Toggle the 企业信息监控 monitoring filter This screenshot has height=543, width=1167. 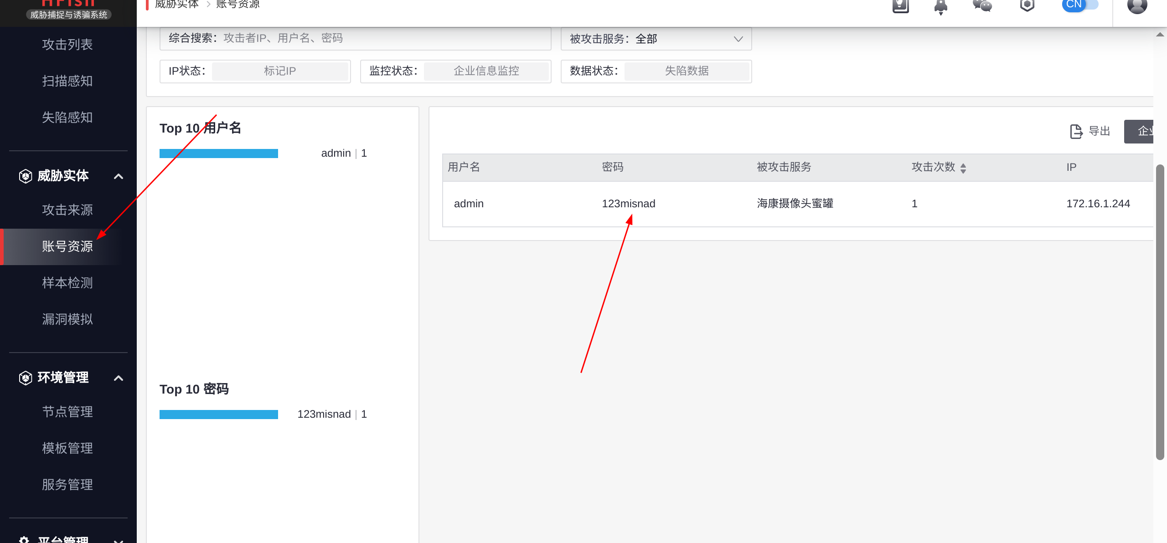486,71
